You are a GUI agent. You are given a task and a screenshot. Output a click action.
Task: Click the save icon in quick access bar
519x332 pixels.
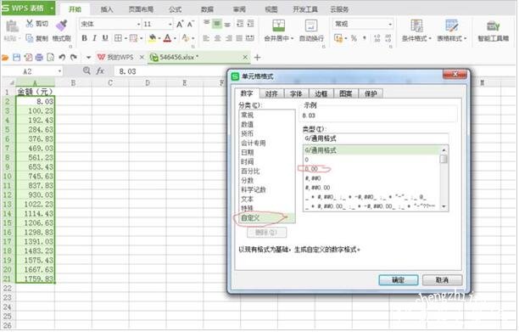(17, 58)
